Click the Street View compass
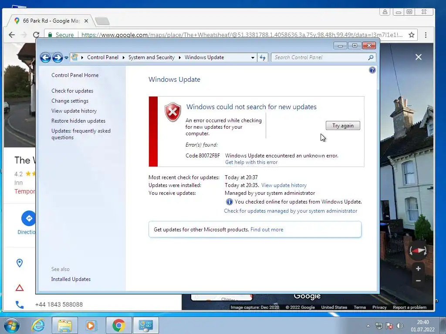 (418, 250)
